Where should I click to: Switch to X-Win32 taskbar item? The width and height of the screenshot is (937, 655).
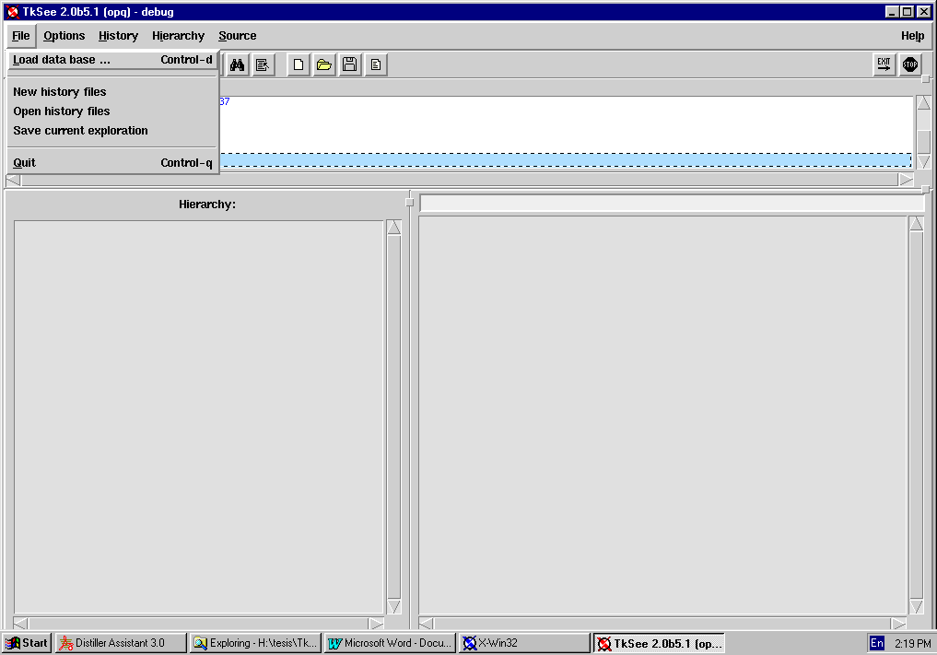[524, 643]
